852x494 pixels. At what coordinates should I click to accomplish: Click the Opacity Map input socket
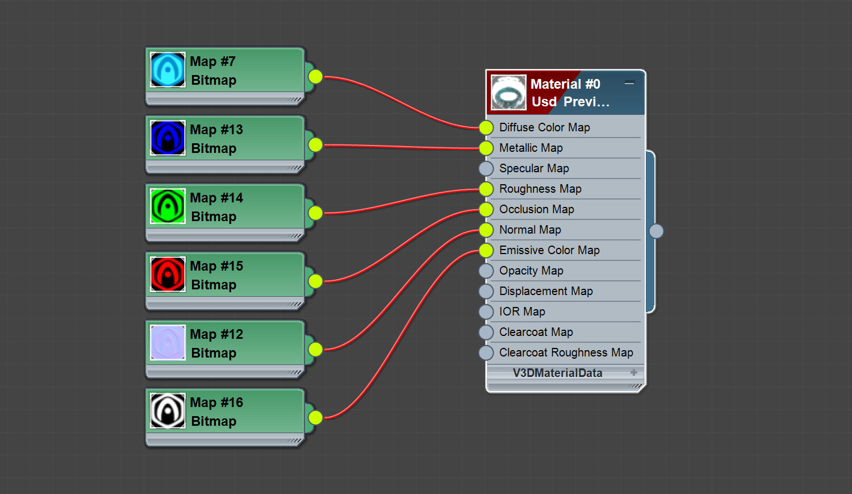(486, 271)
